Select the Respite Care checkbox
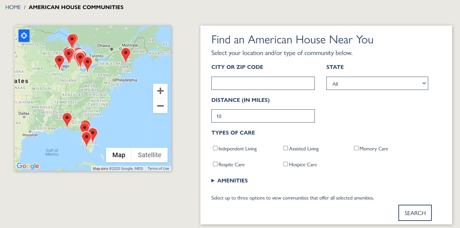Screen dimensions: 460x228 (215, 164)
